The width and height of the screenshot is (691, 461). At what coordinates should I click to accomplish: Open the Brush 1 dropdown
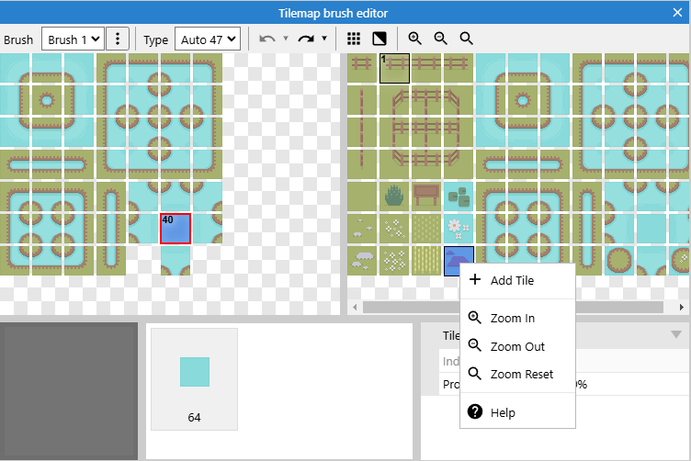(74, 39)
